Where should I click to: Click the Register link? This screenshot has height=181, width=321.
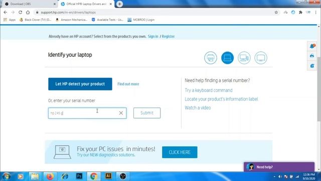tap(168, 36)
